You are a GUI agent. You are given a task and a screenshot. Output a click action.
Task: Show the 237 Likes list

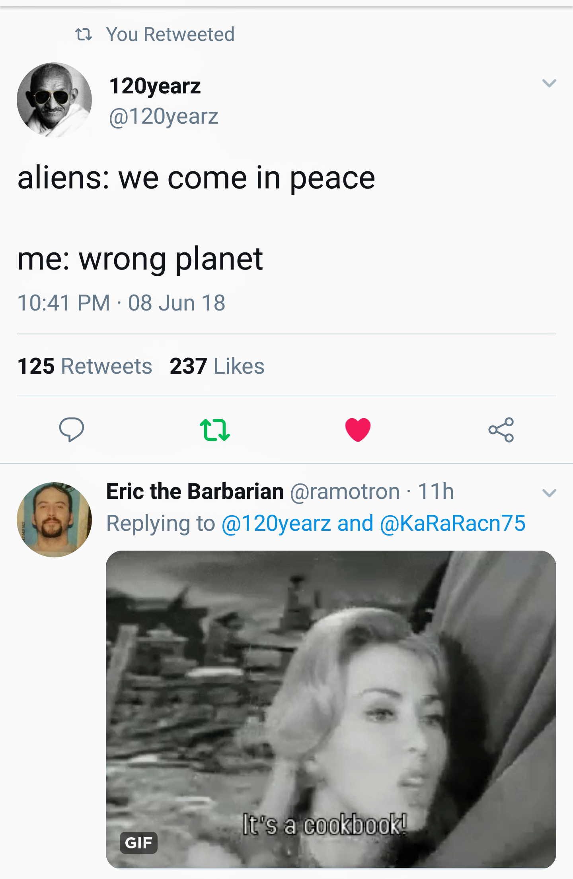[x=217, y=366]
